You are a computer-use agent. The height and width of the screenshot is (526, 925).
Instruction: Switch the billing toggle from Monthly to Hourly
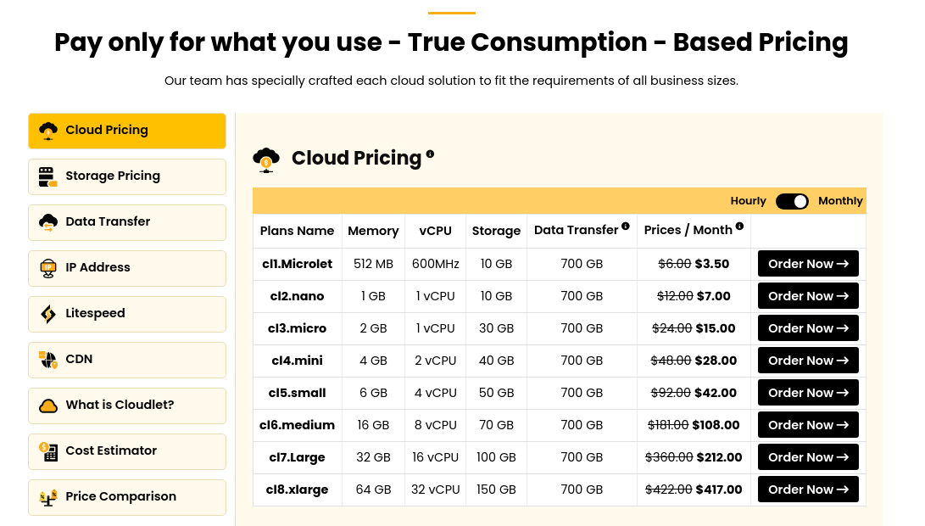pos(792,201)
